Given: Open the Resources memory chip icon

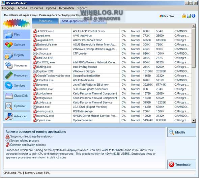Looking at the screenshot, I should [9, 76].
